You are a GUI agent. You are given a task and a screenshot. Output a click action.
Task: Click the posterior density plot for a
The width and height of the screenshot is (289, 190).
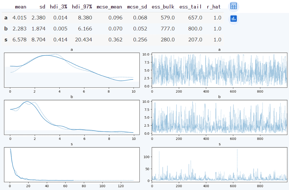click(x=72, y=70)
